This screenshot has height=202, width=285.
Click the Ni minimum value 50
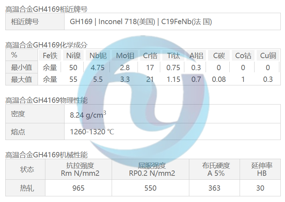click(x=73, y=68)
